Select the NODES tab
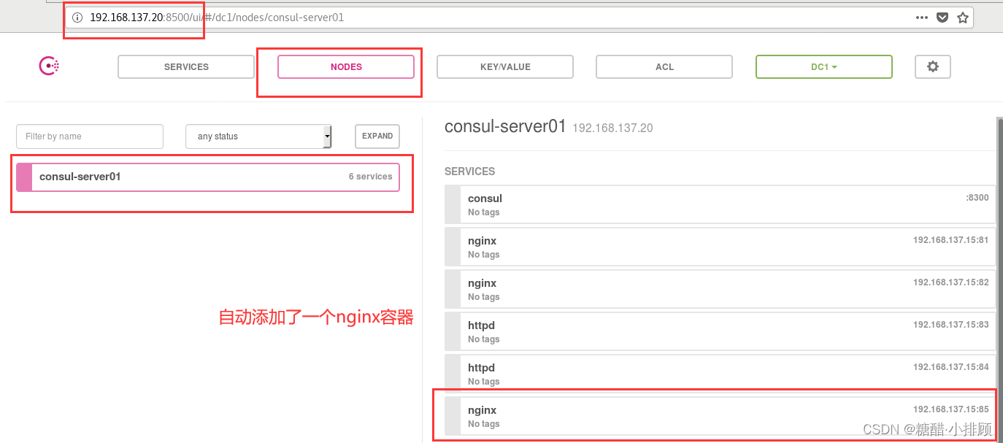 point(346,66)
